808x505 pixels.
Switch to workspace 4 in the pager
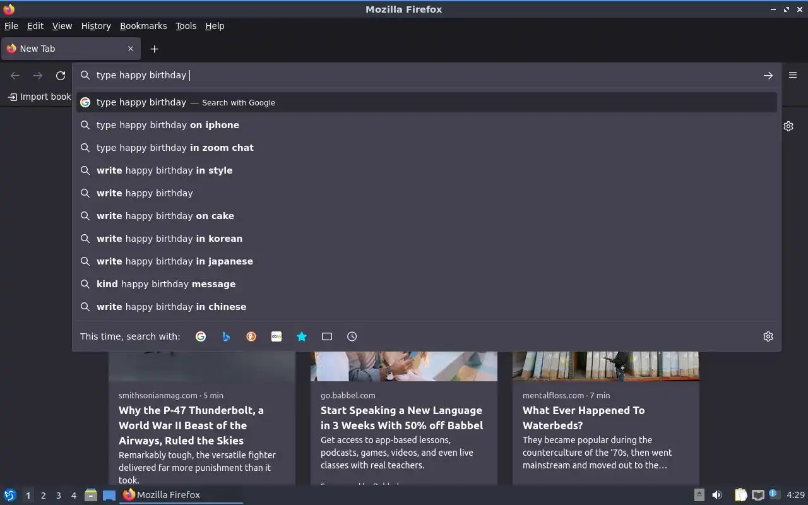(x=73, y=496)
